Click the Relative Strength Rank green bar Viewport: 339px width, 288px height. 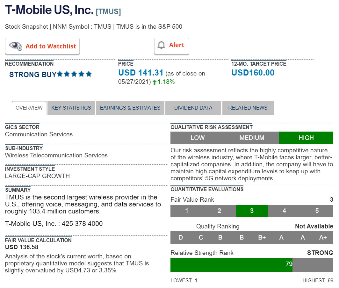click(231, 264)
